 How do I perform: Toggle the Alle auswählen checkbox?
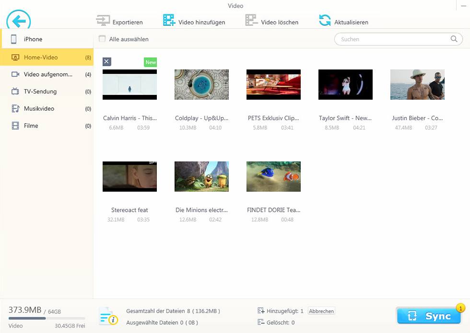[102, 39]
